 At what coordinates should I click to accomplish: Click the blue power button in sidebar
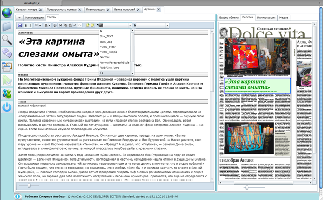tap(7, 107)
